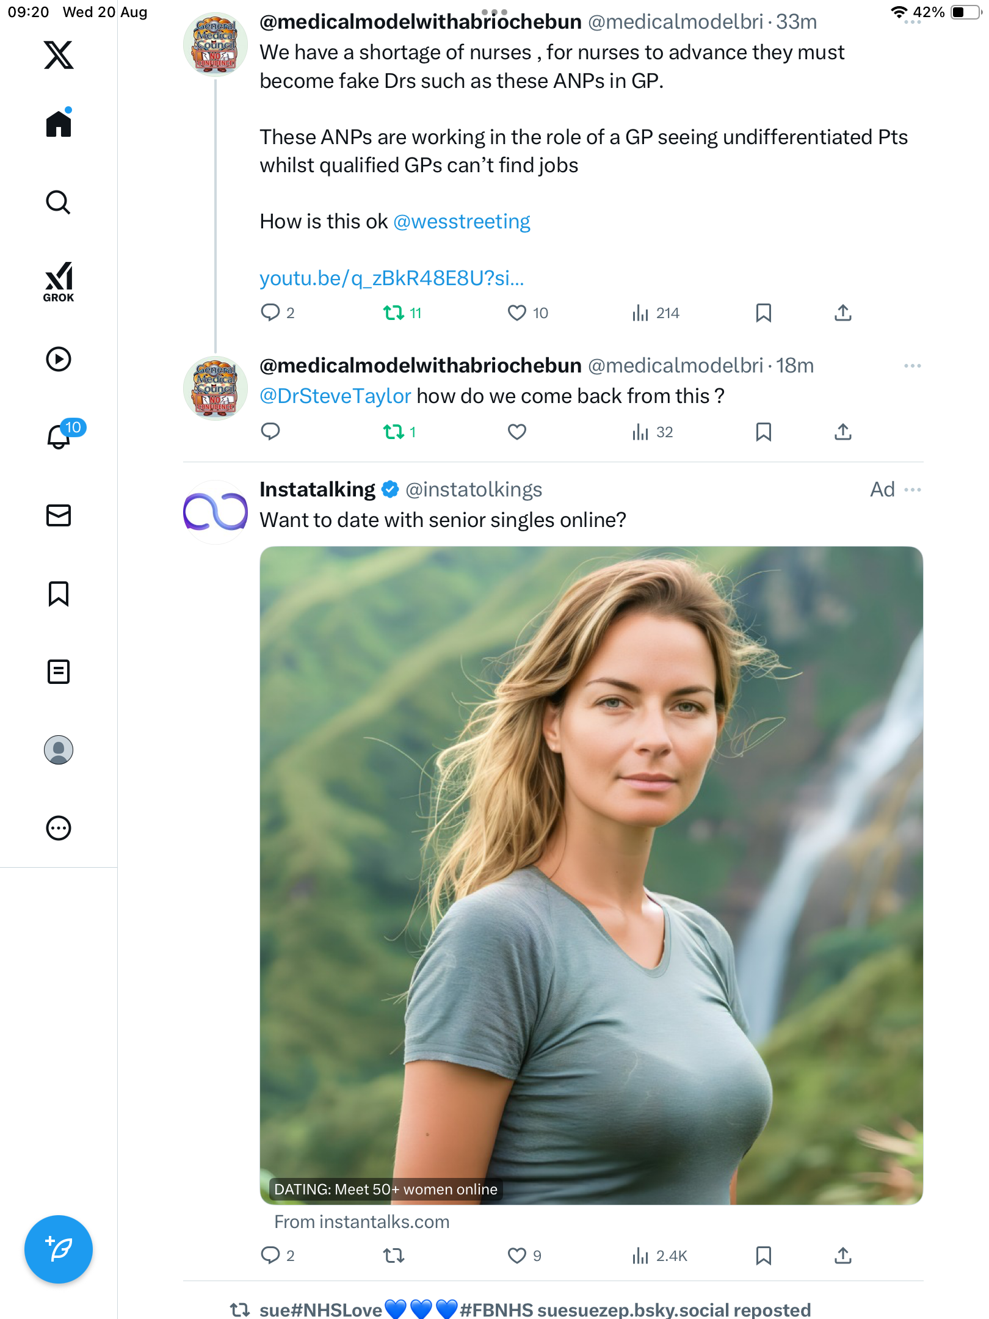Compose a new post
The width and height of the screenshot is (989, 1319).
tap(59, 1249)
